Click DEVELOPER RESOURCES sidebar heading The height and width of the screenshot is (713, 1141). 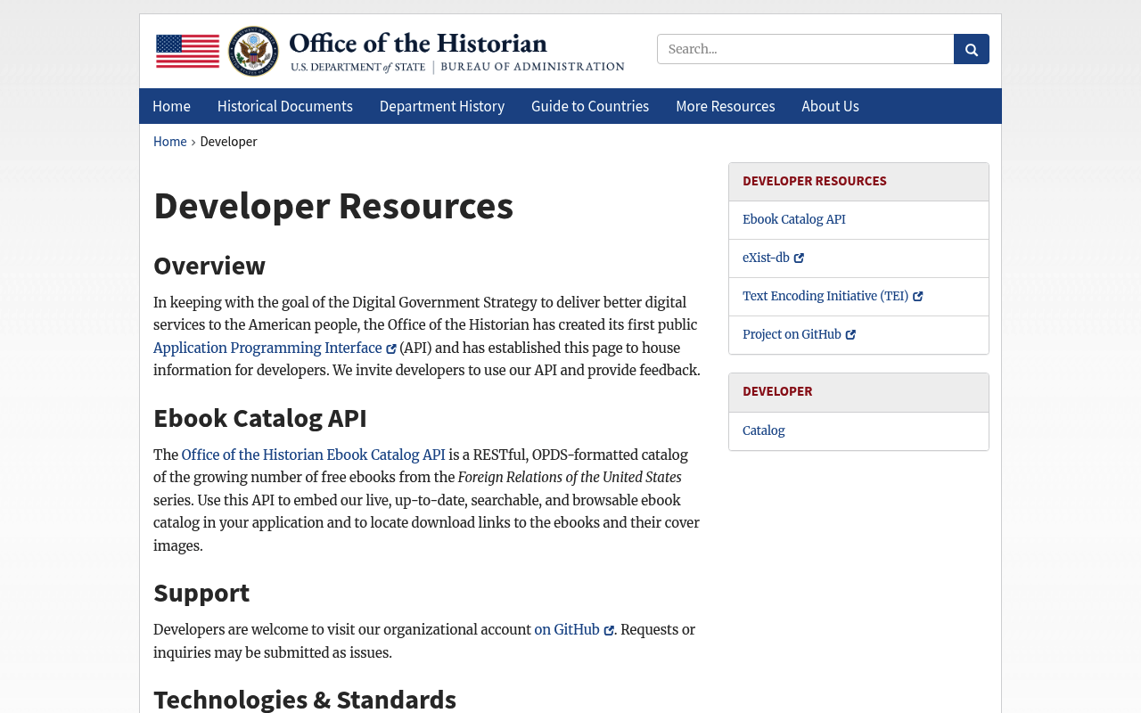[x=815, y=181]
